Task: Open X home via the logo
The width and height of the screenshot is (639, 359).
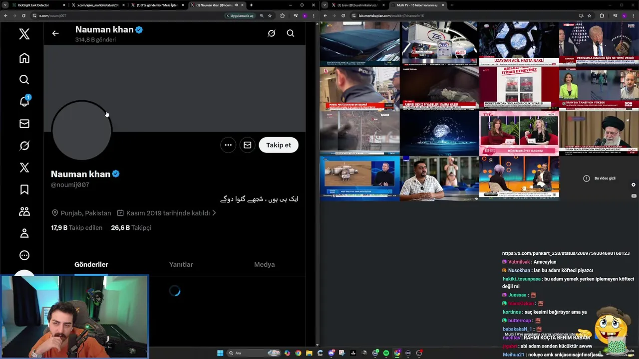Action: click(24, 34)
